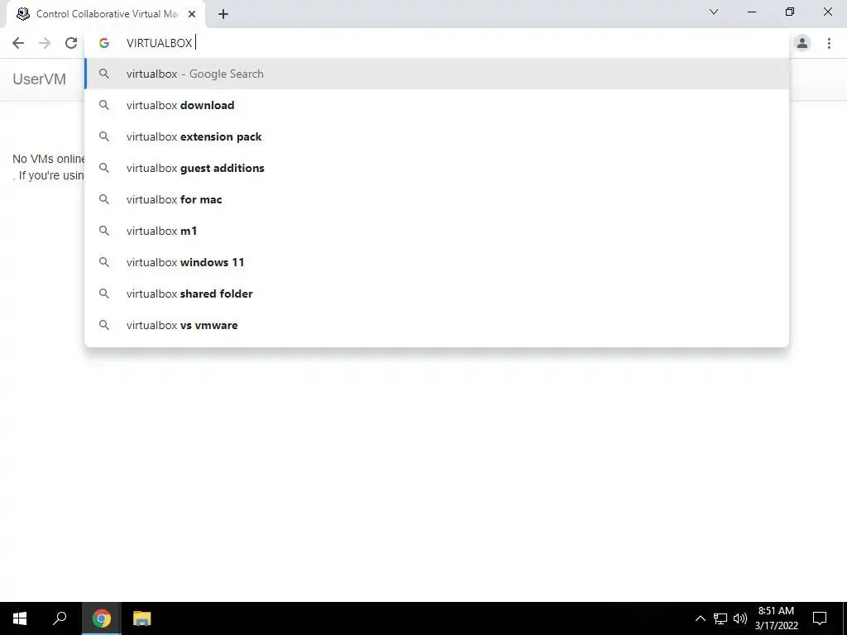Click Chrome icon in taskbar
847x635 pixels.
pos(102,618)
